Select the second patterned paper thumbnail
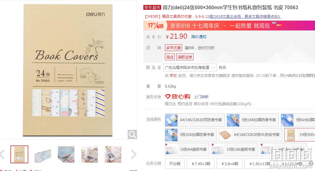The height and width of the screenshot is (171, 315). point(42,154)
